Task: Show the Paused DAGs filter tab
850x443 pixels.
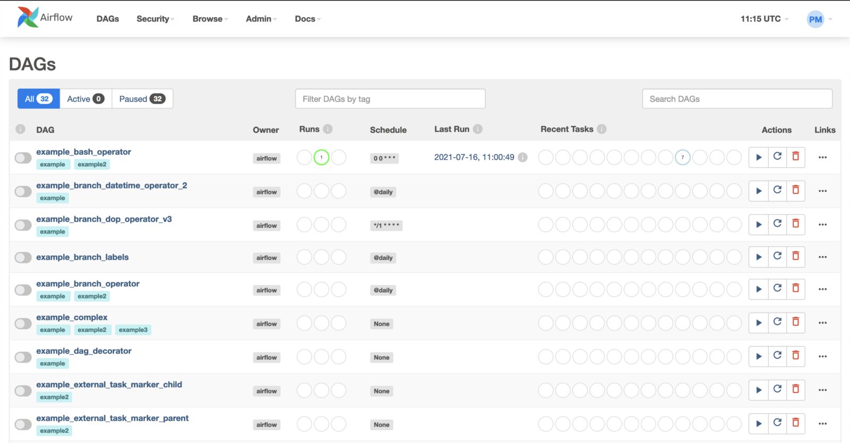Action: coord(142,99)
